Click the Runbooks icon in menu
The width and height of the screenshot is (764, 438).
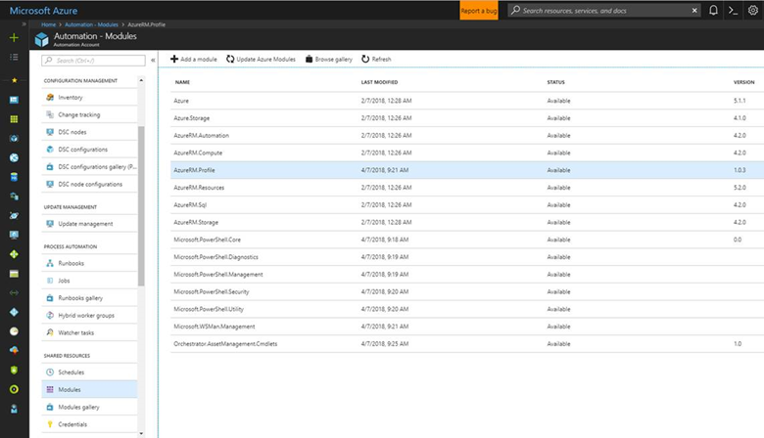point(50,263)
